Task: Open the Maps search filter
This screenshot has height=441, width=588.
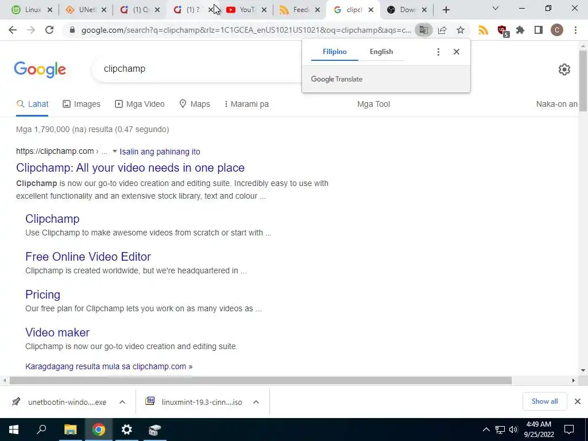Action: (195, 105)
